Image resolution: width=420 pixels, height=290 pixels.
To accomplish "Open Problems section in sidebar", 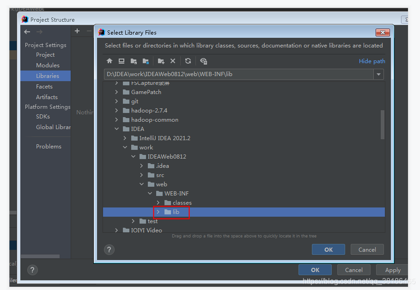I will click(46, 147).
